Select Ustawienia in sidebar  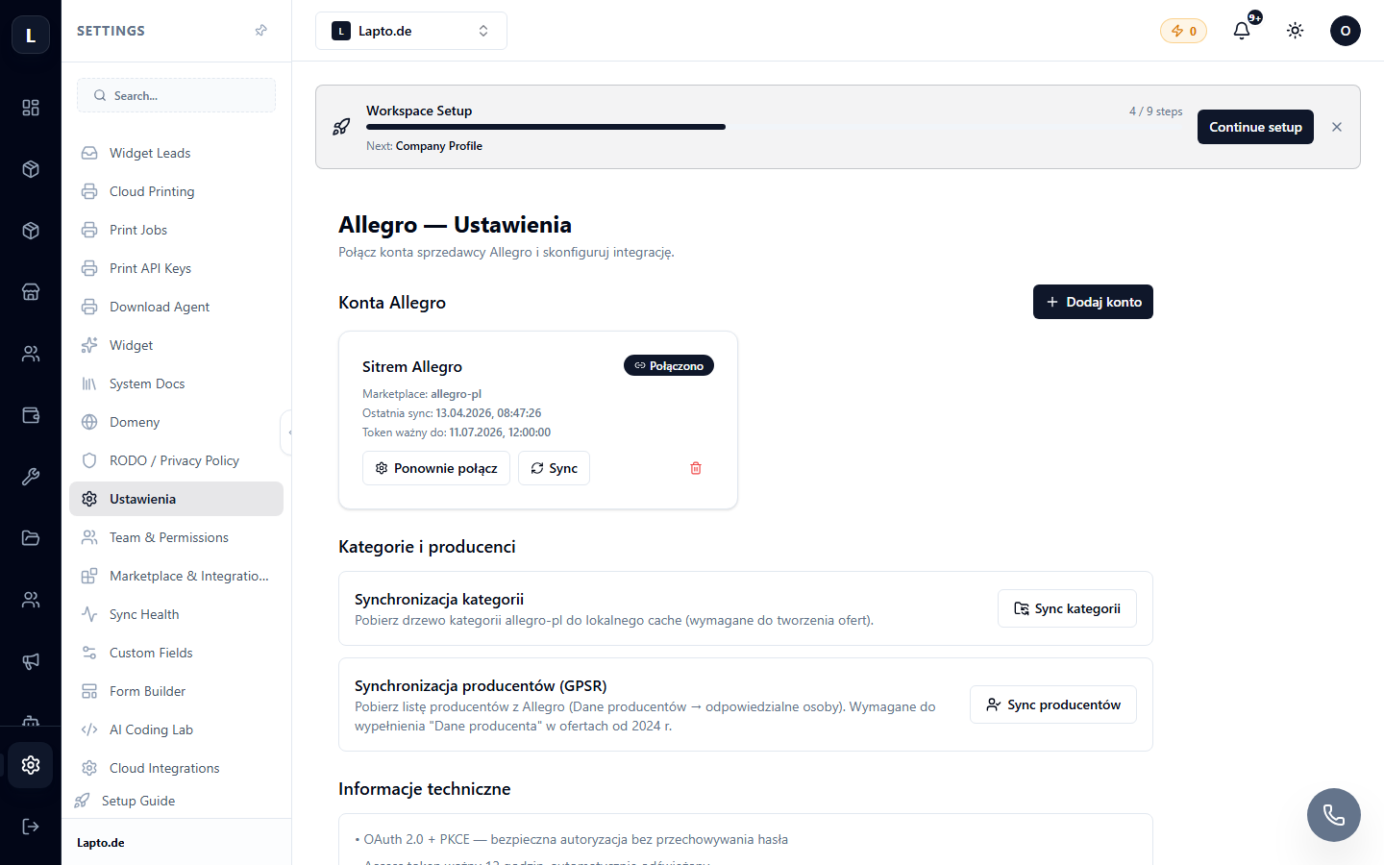(x=176, y=499)
